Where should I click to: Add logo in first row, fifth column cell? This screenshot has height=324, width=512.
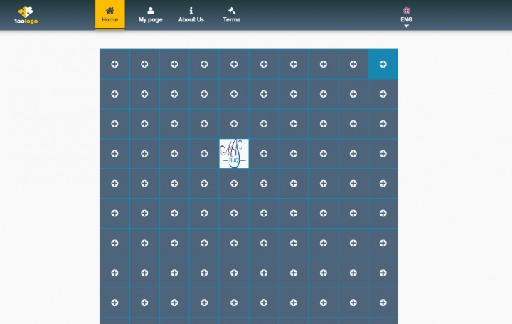[x=234, y=64]
